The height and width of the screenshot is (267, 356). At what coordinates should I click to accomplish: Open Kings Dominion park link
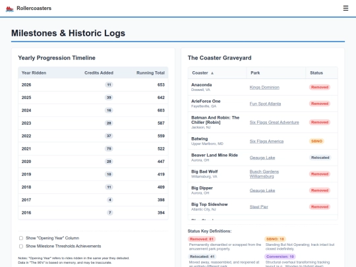click(x=264, y=88)
